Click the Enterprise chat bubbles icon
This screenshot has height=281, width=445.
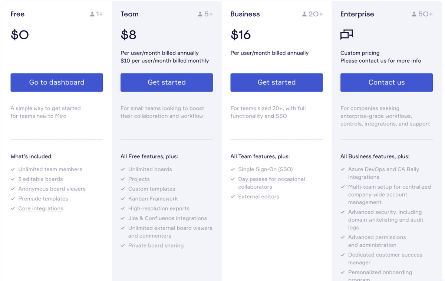346,34
